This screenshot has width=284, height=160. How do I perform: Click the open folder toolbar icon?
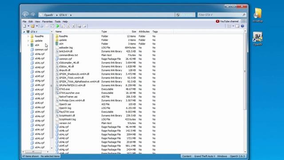click(x=32, y=26)
